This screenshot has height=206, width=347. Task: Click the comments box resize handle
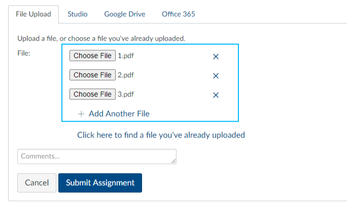pos(173,161)
